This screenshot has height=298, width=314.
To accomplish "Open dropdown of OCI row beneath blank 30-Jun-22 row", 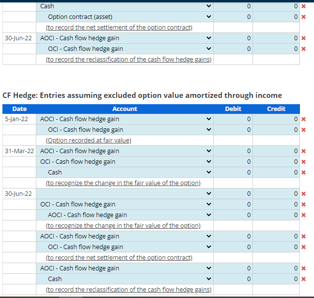I will [x=125, y=204].
